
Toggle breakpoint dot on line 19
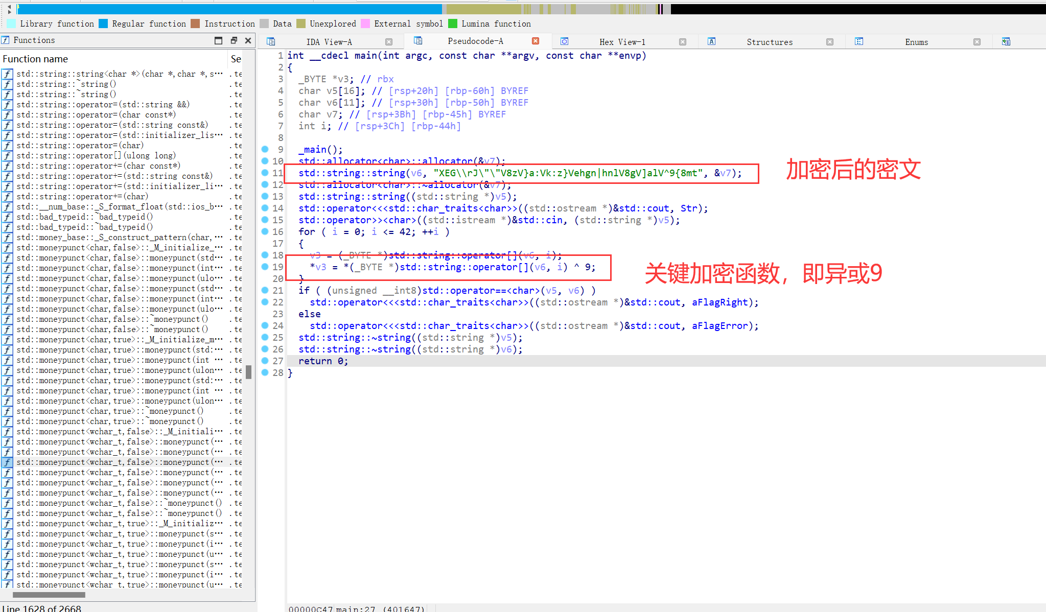click(x=265, y=267)
